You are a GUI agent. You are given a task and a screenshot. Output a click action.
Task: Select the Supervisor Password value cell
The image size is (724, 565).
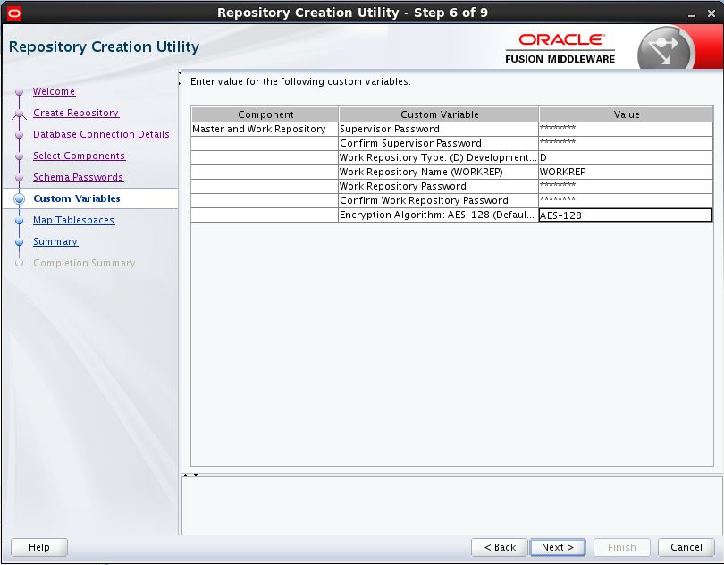click(x=626, y=128)
